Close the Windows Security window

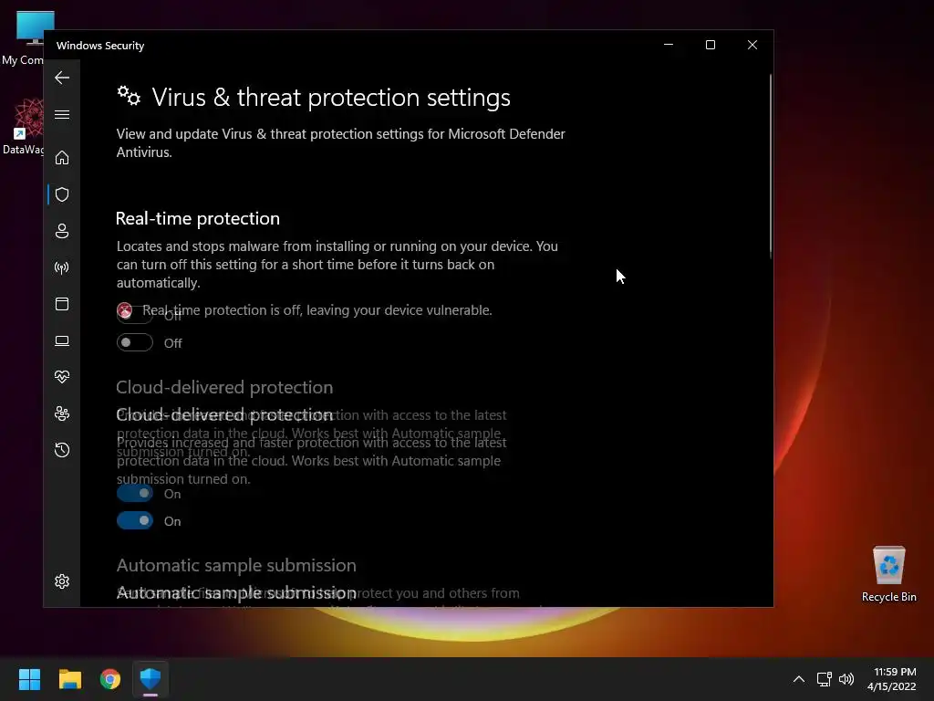[x=752, y=45]
